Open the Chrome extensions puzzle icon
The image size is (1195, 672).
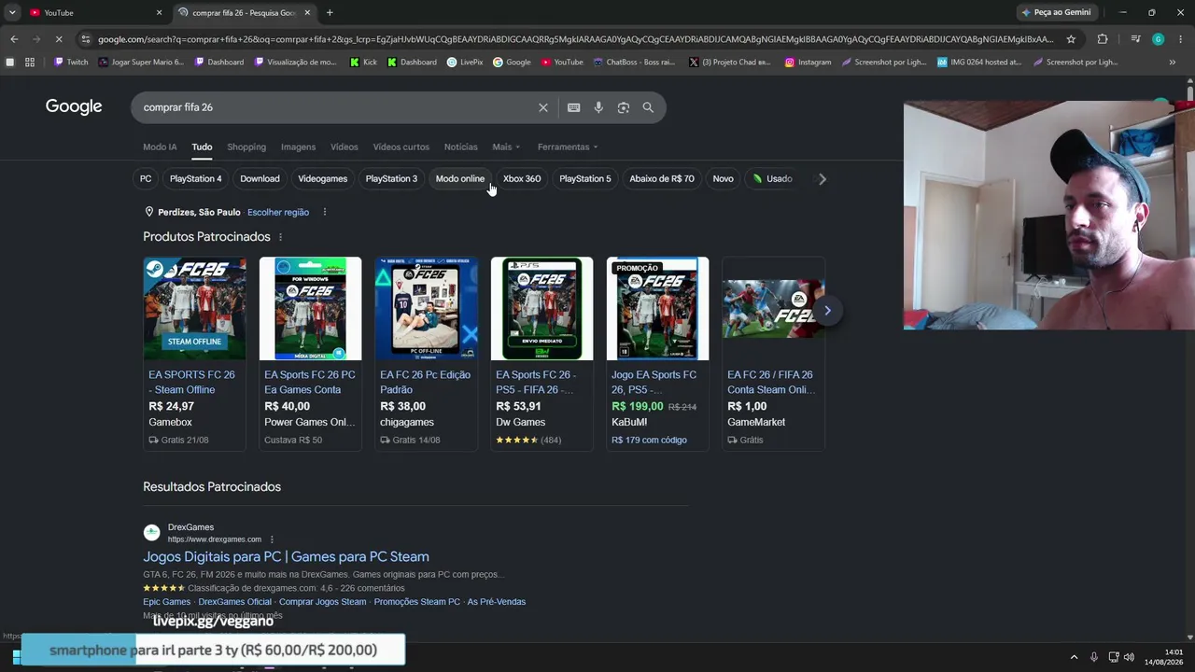click(x=1103, y=39)
